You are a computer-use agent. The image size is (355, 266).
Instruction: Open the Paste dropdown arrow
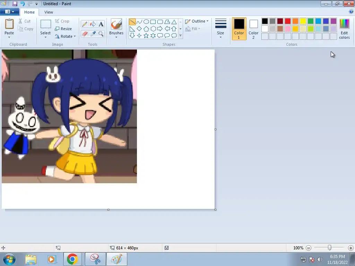pos(9,37)
